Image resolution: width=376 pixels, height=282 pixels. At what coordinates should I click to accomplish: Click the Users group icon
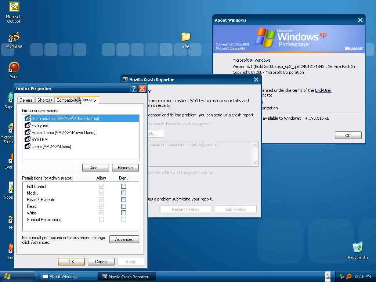point(28,146)
